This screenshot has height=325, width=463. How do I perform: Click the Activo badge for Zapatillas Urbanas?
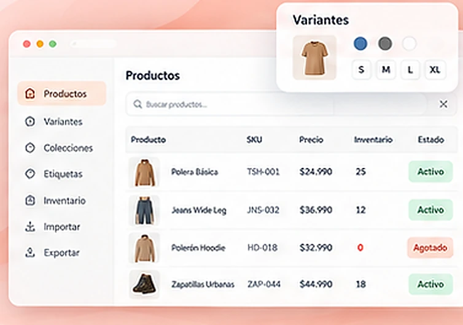coord(430,284)
